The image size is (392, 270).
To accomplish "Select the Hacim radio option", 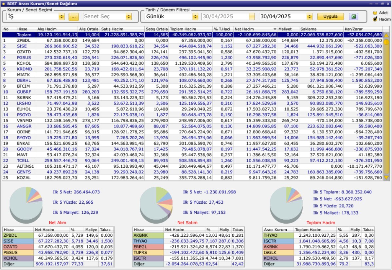I will tap(375, 19).
